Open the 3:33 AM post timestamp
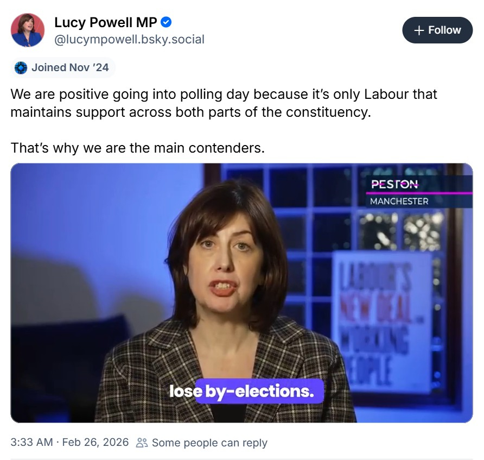 pyautogui.click(x=31, y=443)
